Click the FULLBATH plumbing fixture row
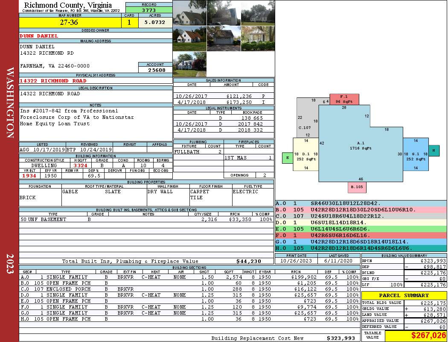This screenshot has width=448, height=342. [x=198, y=152]
